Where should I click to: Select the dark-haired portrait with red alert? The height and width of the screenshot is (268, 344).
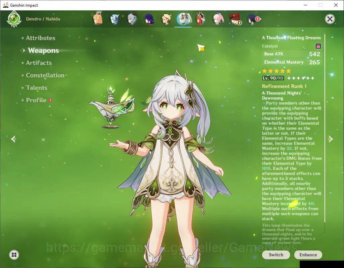[x=252, y=19]
